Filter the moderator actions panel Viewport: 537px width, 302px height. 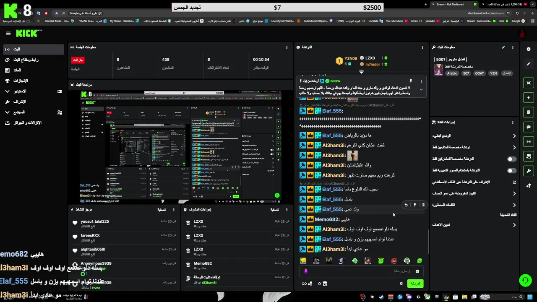coord(275,209)
